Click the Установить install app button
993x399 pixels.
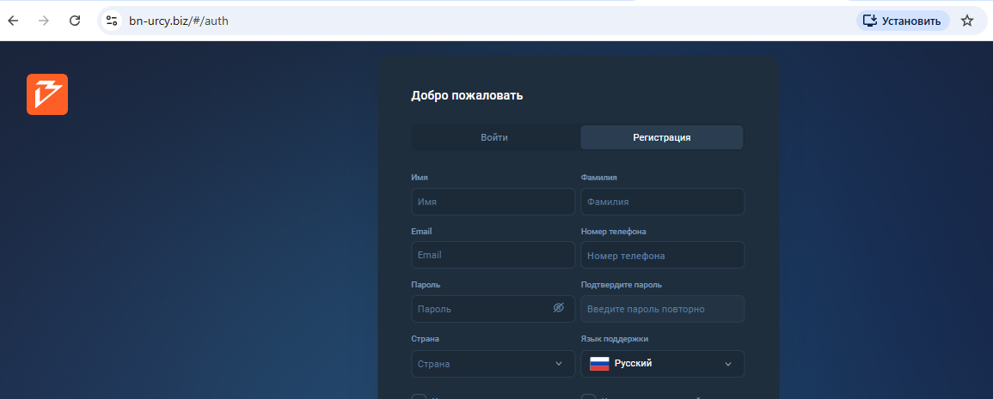click(x=903, y=21)
